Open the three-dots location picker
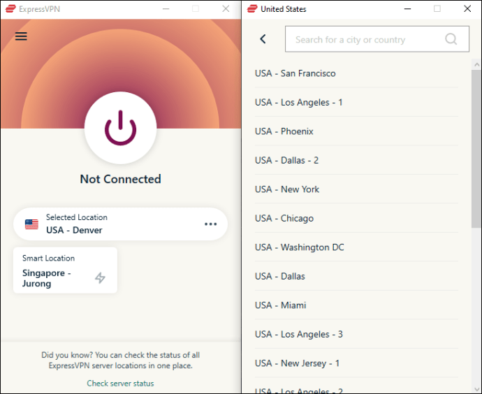Image resolution: width=482 pixels, height=394 pixels. (210, 224)
